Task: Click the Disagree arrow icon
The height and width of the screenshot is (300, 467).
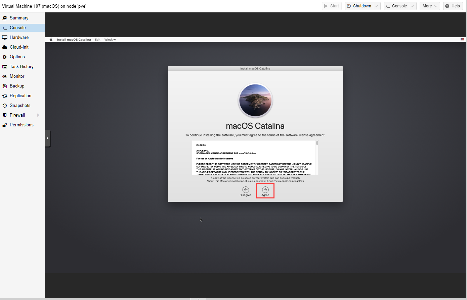Action: pyautogui.click(x=246, y=190)
